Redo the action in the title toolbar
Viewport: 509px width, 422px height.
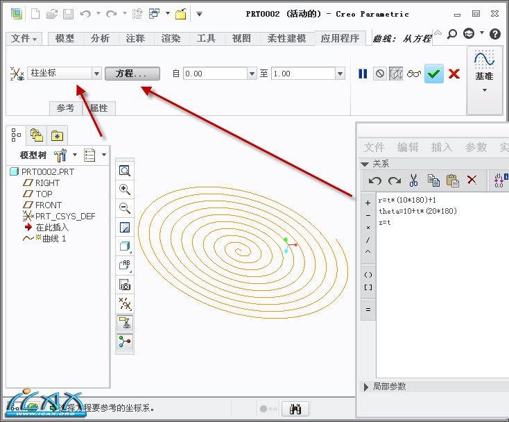click(x=112, y=14)
